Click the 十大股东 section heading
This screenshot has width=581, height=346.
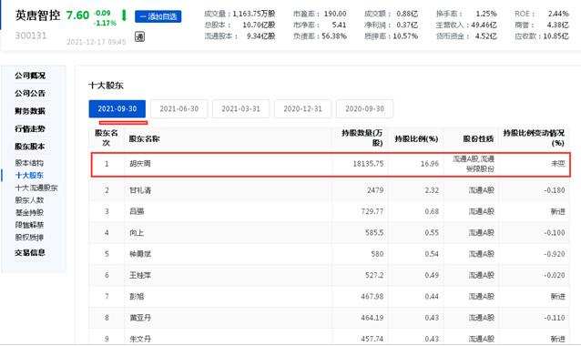point(106,86)
